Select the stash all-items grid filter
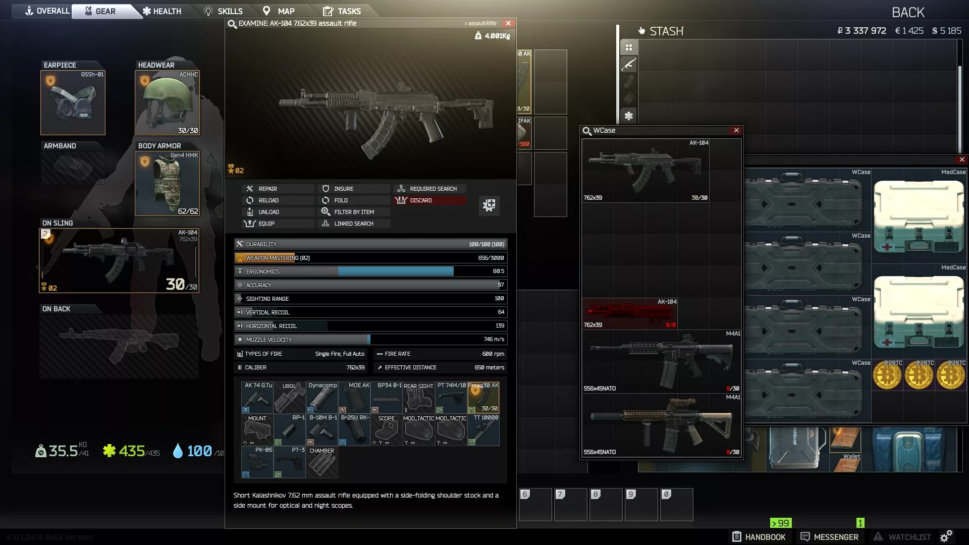 [629, 47]
